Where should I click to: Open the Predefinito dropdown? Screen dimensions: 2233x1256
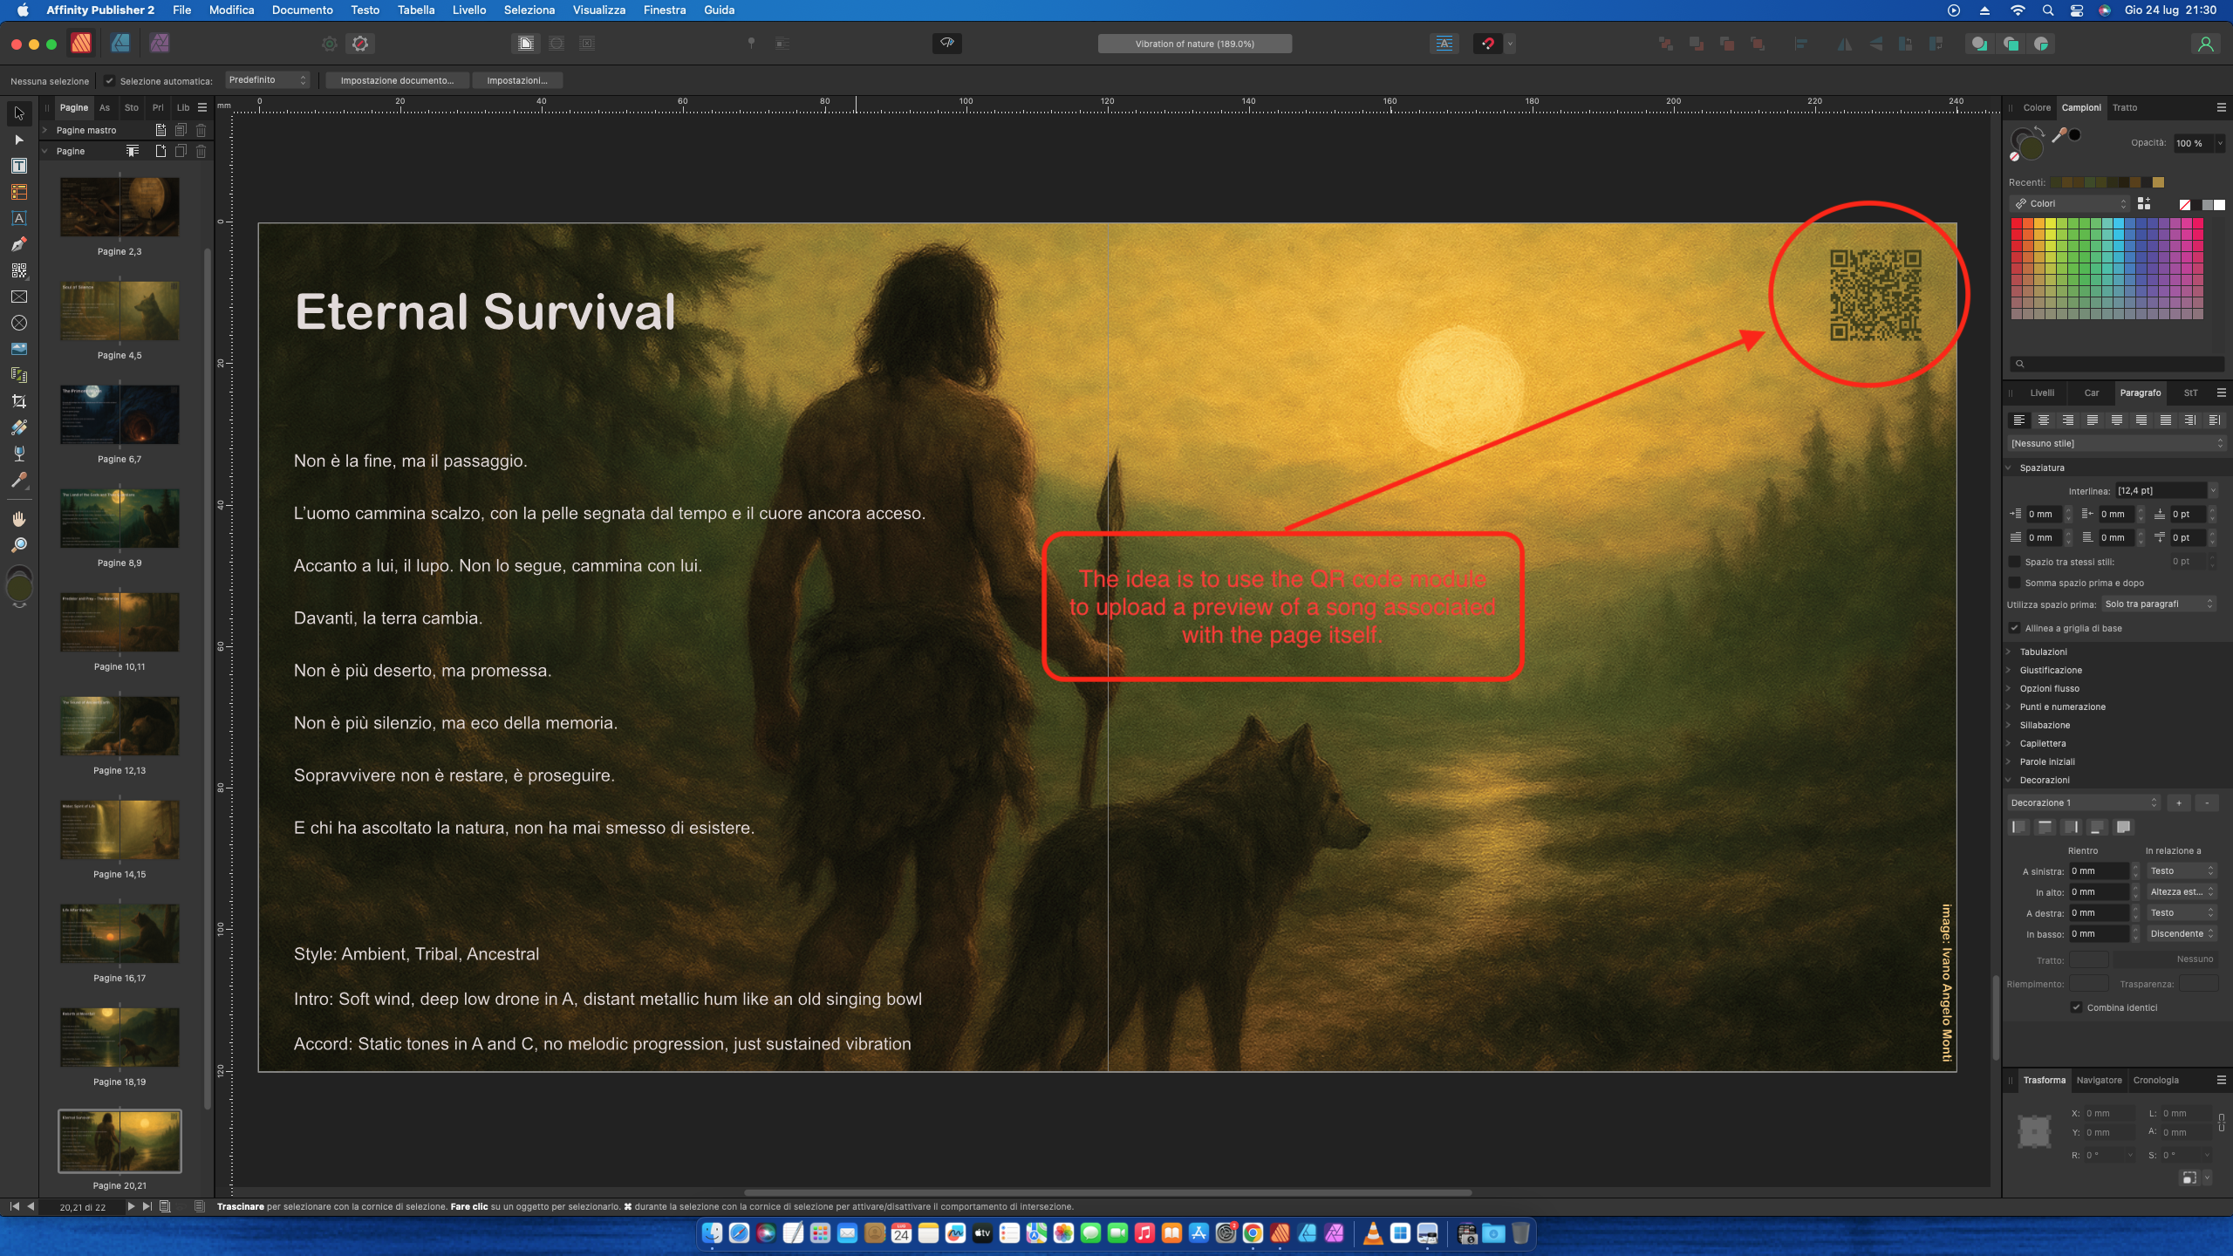coord(268,80)
